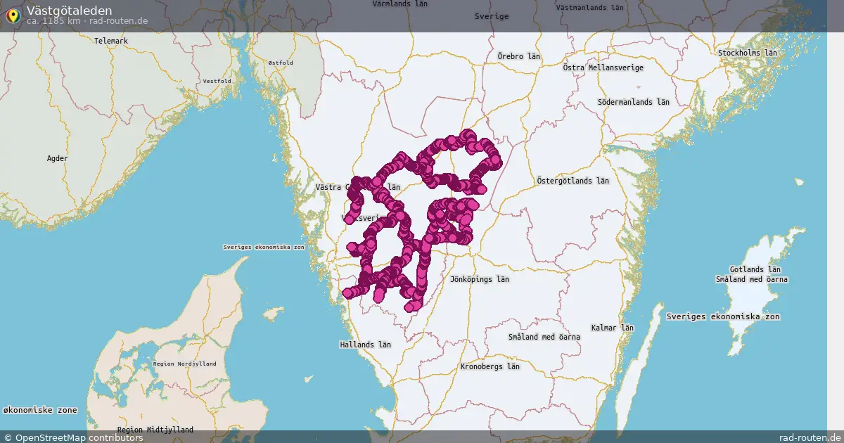This screenshot has width=844, height=443.
Task: Click the 'Småland med öarna' label near Kronoberg
Action: click(x=544, y=337)
